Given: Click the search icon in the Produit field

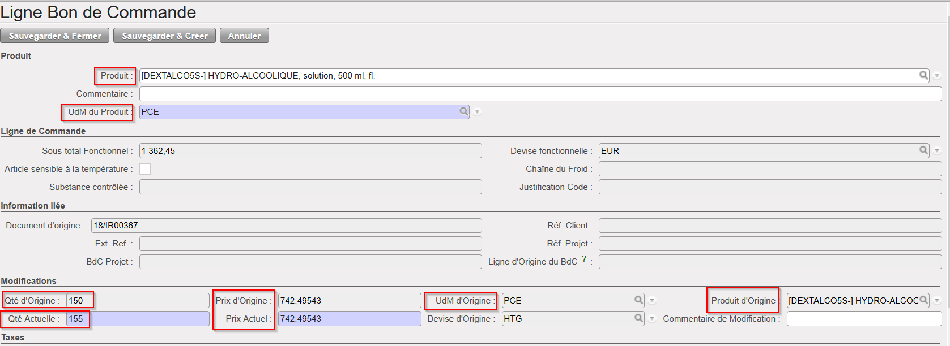Looking at the screenshot, I should pyautogui.click(x=923, y=75).
